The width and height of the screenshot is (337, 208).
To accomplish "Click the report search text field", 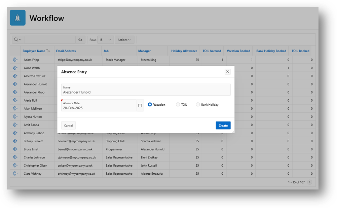I will [50, 40].
